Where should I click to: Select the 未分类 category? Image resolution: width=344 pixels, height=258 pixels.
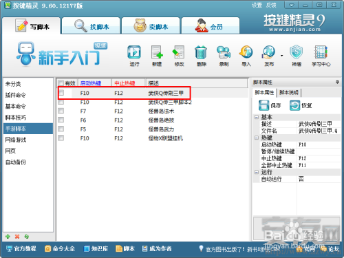tap(28, 84)
